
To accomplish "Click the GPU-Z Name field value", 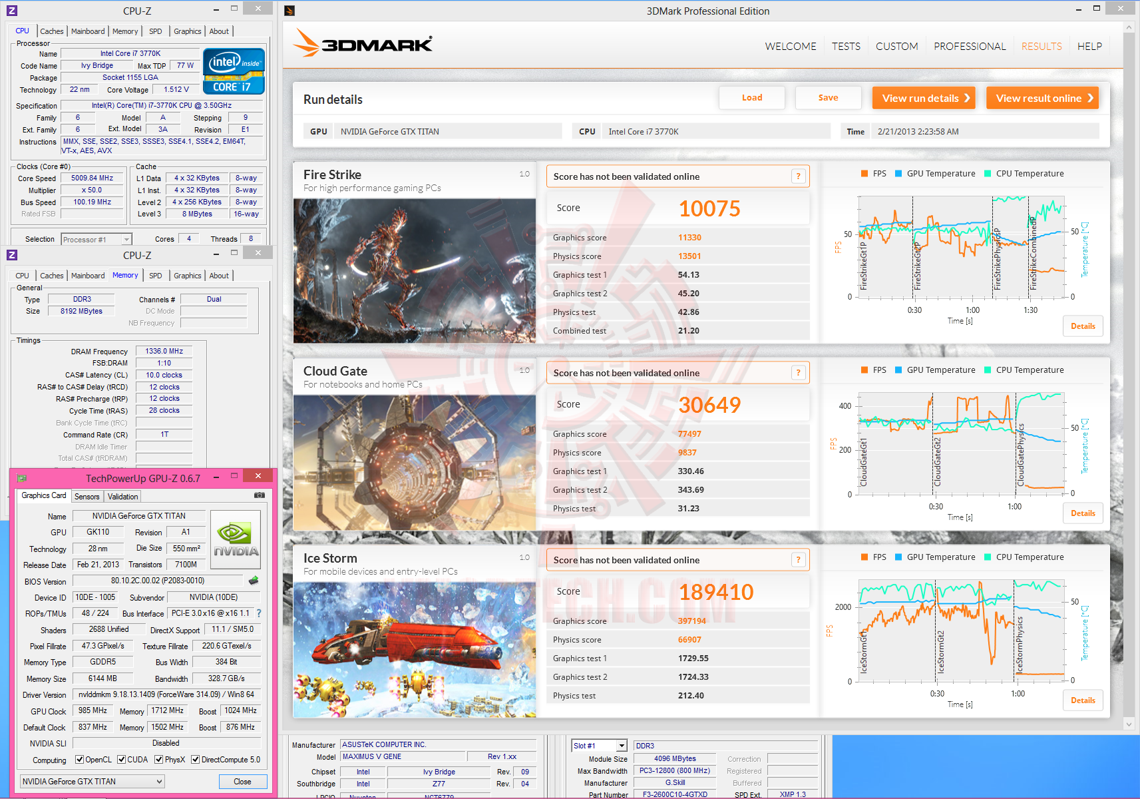I will (x=139, y=516).
